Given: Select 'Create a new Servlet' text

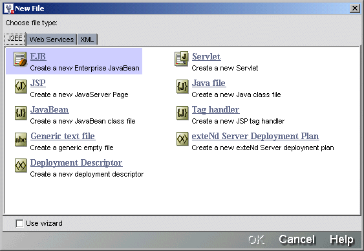Looking at the screenshot, I should point(225,68).
